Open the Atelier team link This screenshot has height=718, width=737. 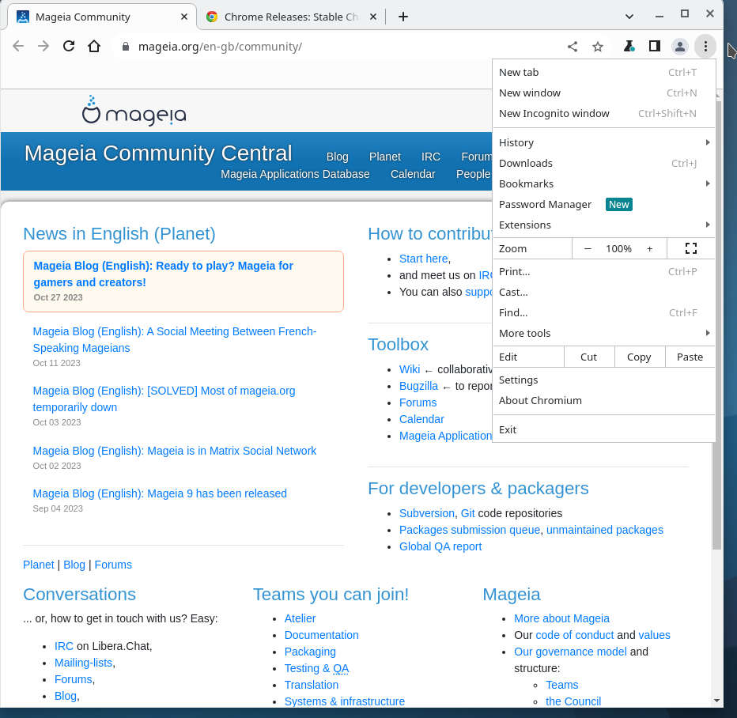300,619
